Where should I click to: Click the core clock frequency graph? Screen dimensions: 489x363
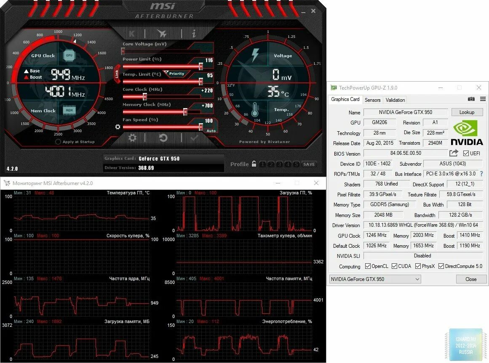tap(81, 299)
